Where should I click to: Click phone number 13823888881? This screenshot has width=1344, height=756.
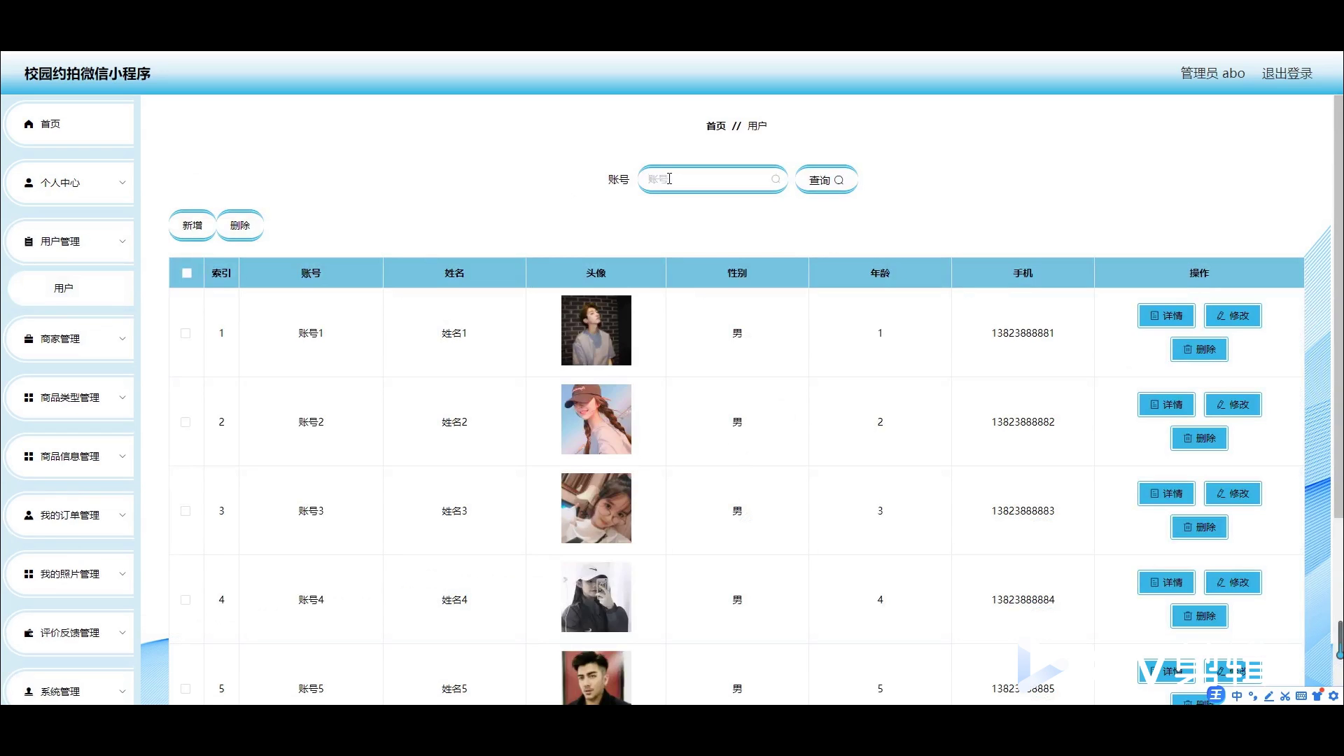click(x=1023, y=333)
